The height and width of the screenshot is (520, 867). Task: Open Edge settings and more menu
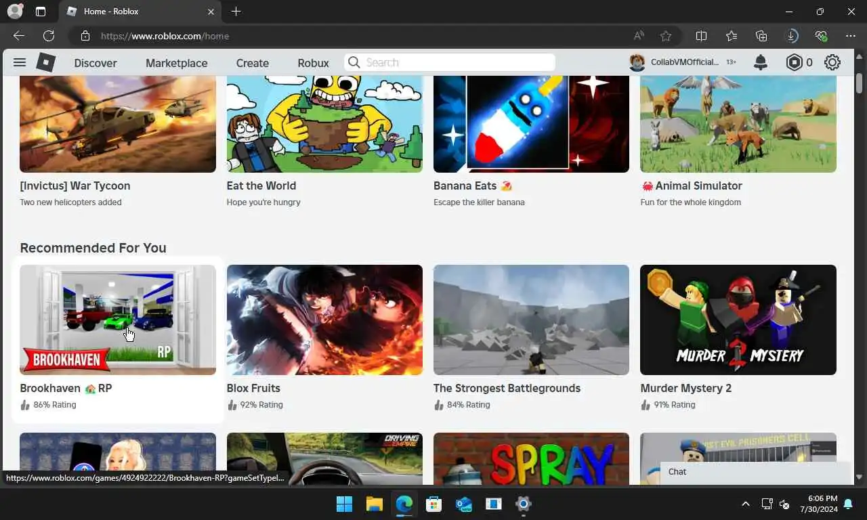tap(851, 36)
